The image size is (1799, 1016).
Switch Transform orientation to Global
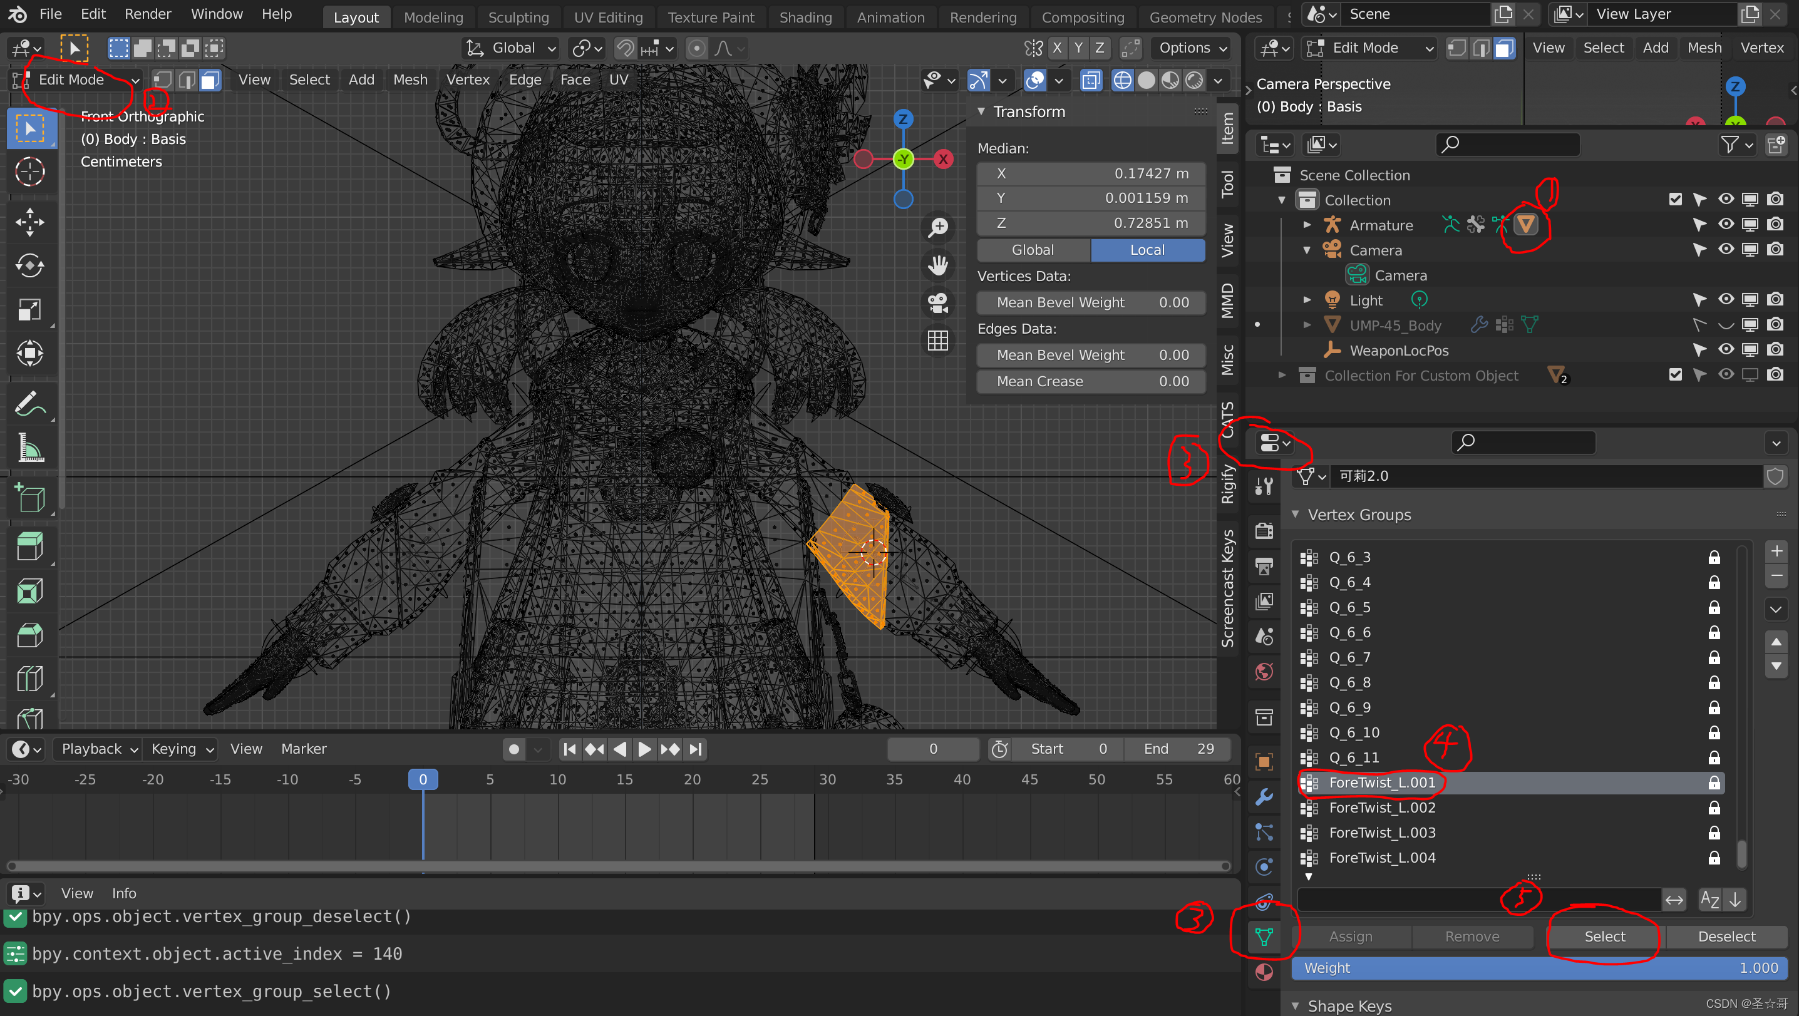click(x=1033, y=250)
